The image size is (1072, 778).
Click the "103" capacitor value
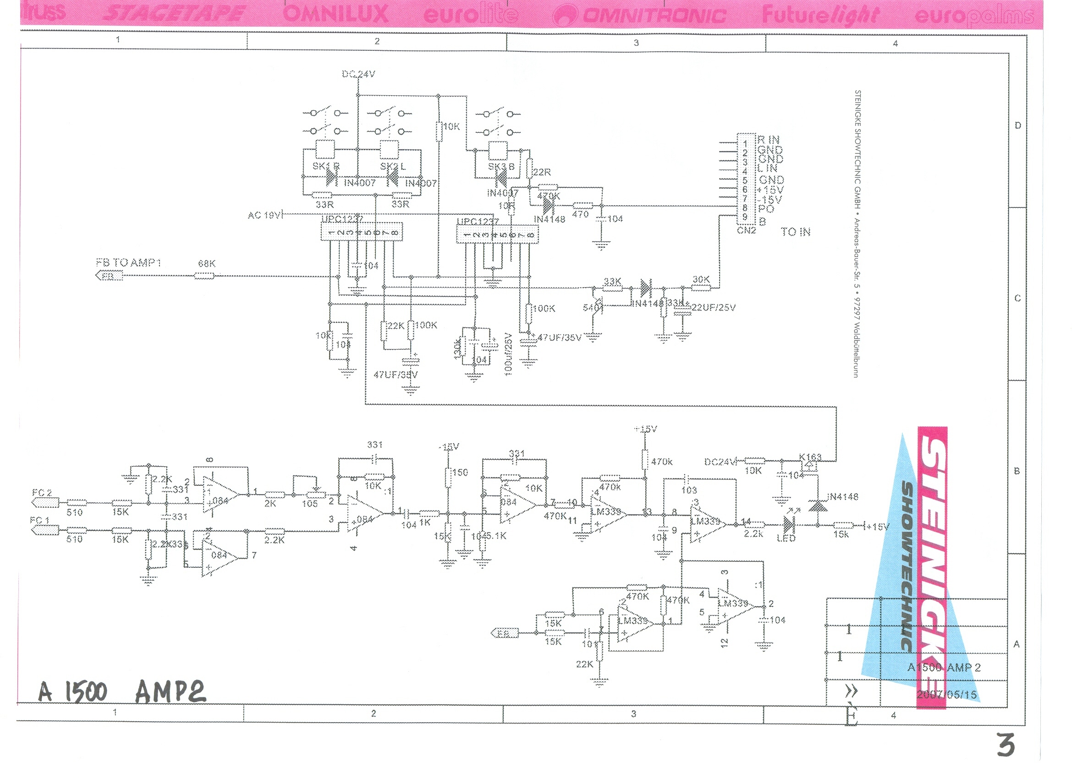(689, 490)
